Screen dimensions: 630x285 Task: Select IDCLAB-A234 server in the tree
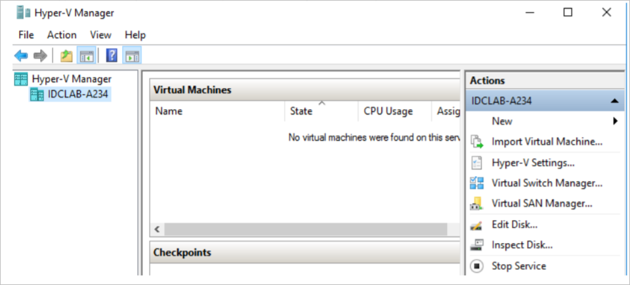tap(77, 95)
